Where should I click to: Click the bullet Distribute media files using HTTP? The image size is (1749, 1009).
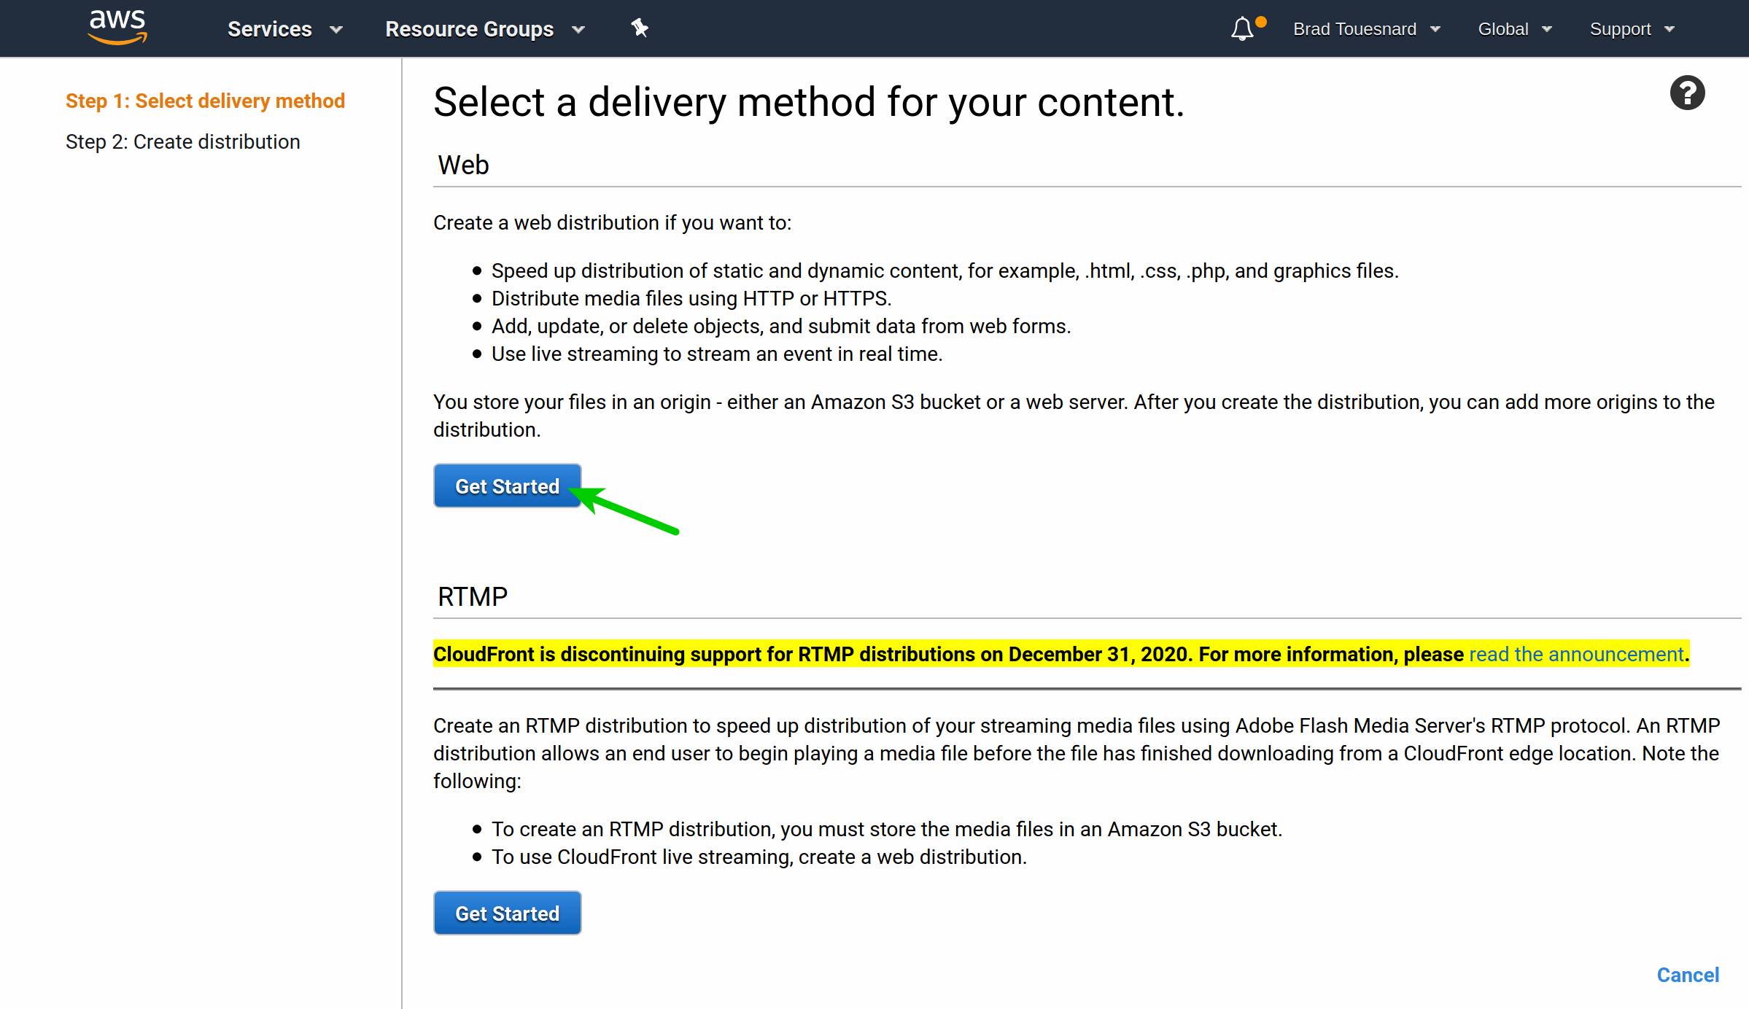691,298
